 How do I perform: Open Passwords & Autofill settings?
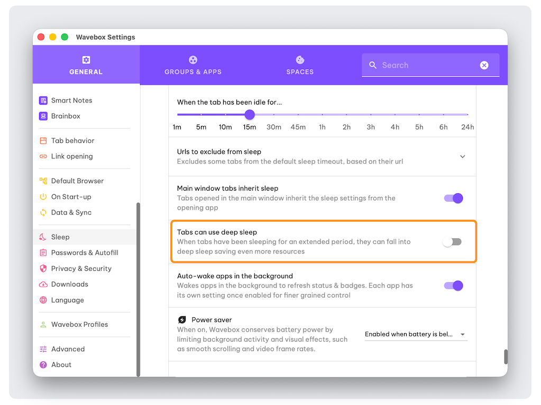coord(85,252)
